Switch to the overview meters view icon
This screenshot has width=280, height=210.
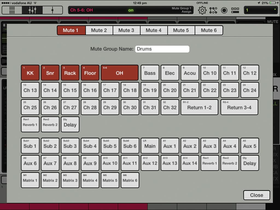pos(12,10)
